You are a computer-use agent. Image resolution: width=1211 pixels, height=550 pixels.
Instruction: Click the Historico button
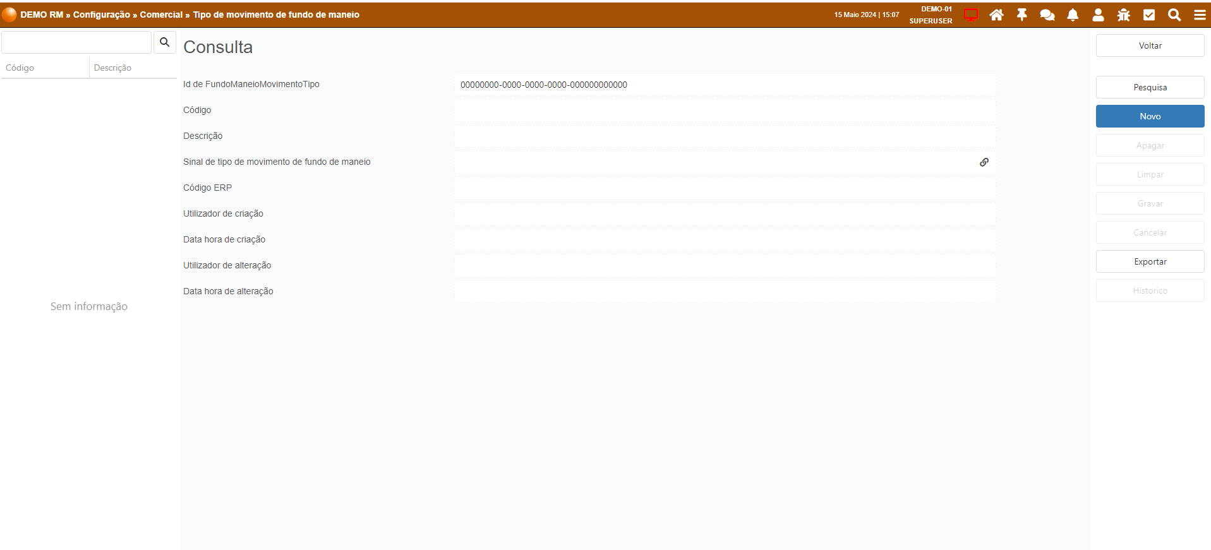coord(1150,290)
